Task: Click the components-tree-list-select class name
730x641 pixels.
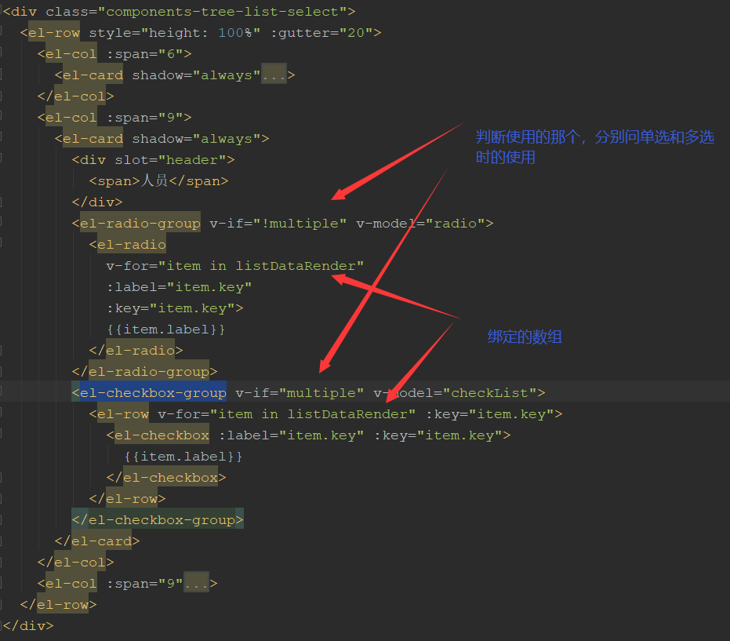Action: 222,11
